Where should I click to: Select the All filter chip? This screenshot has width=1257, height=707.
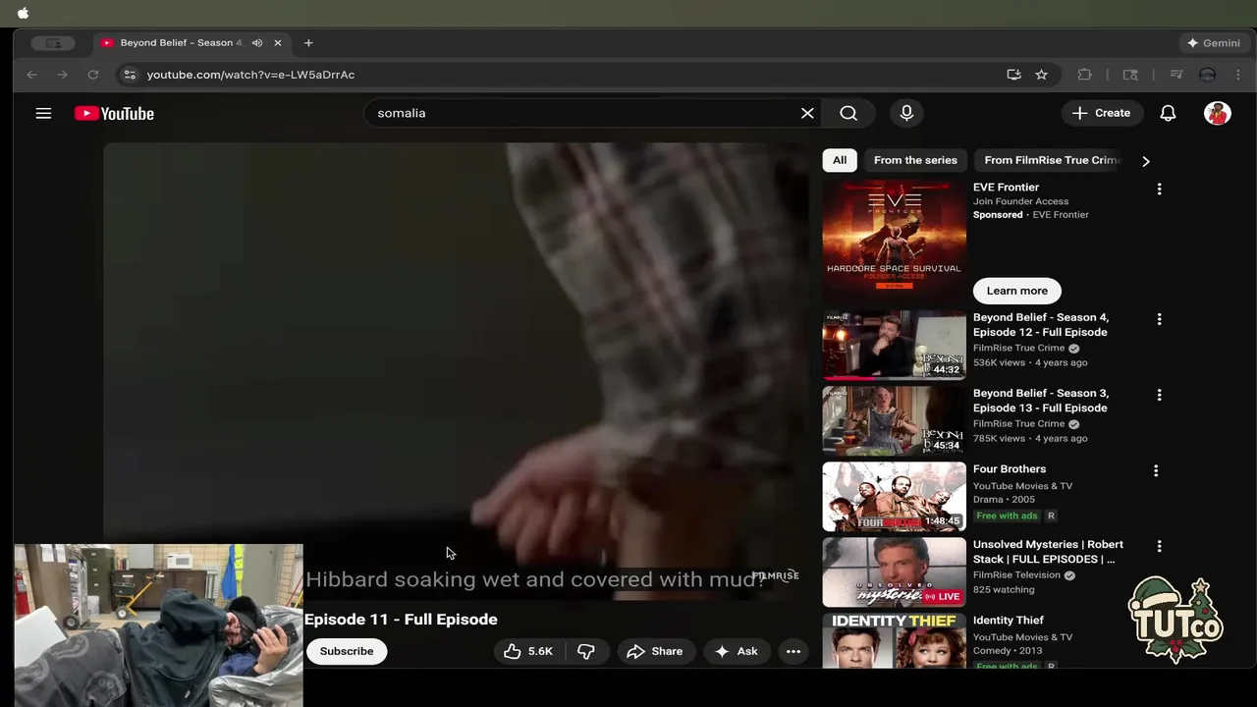coord(840,160)
